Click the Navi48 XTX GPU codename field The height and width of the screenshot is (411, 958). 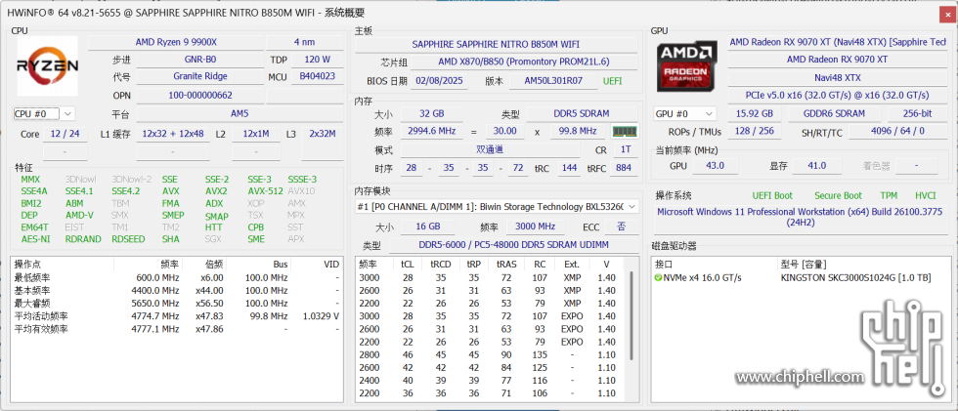(x=837, y=77)
